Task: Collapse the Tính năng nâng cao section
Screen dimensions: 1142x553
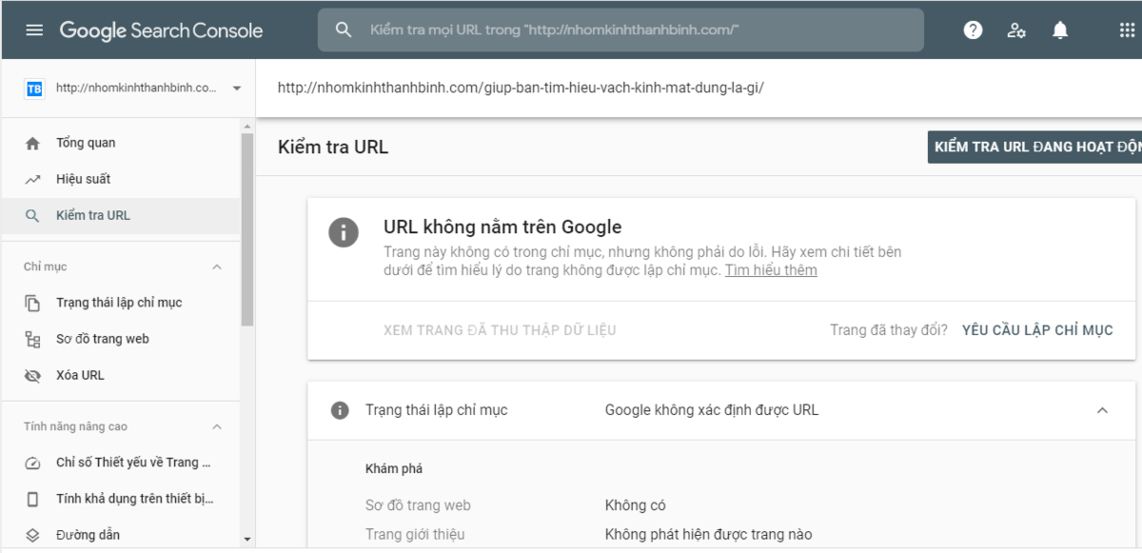Action: [217, 426]
